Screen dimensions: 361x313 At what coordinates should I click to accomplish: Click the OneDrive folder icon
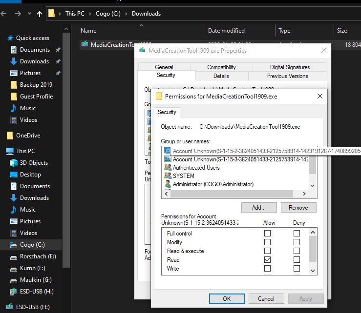[x=10, y=136]
